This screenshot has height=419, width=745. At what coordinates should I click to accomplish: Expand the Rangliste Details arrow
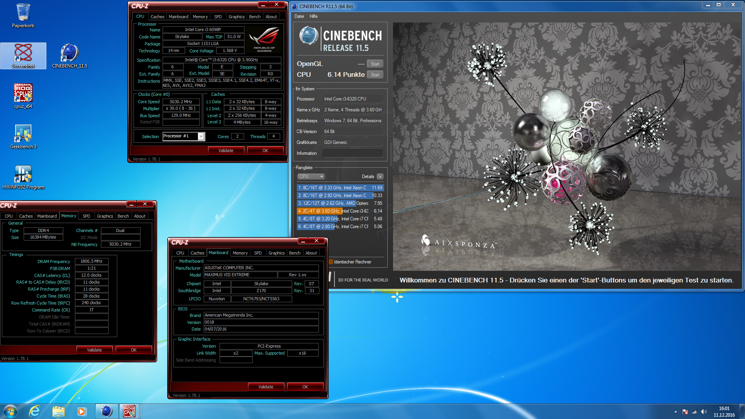coord(380,177)
